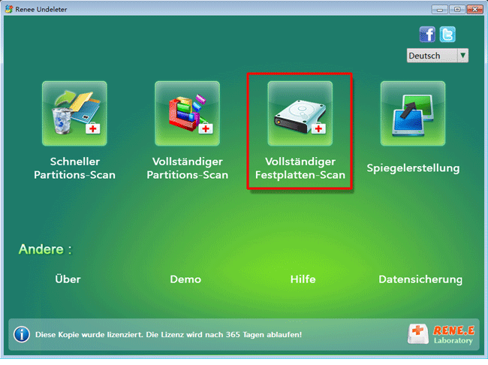
Task: Click the Spiegelerstellung text label
Action: pyautogui.click(x=413, y=167)
